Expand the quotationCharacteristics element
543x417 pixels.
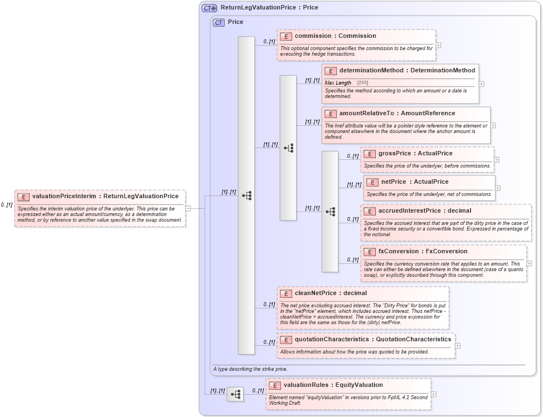tap(458, 346)
